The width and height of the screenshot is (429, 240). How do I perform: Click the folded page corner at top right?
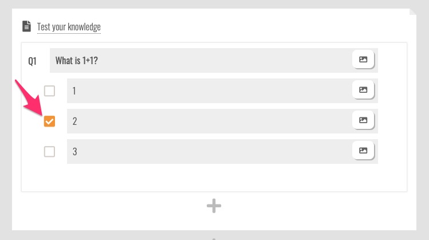pyautogui.click(x=412, y=13)
